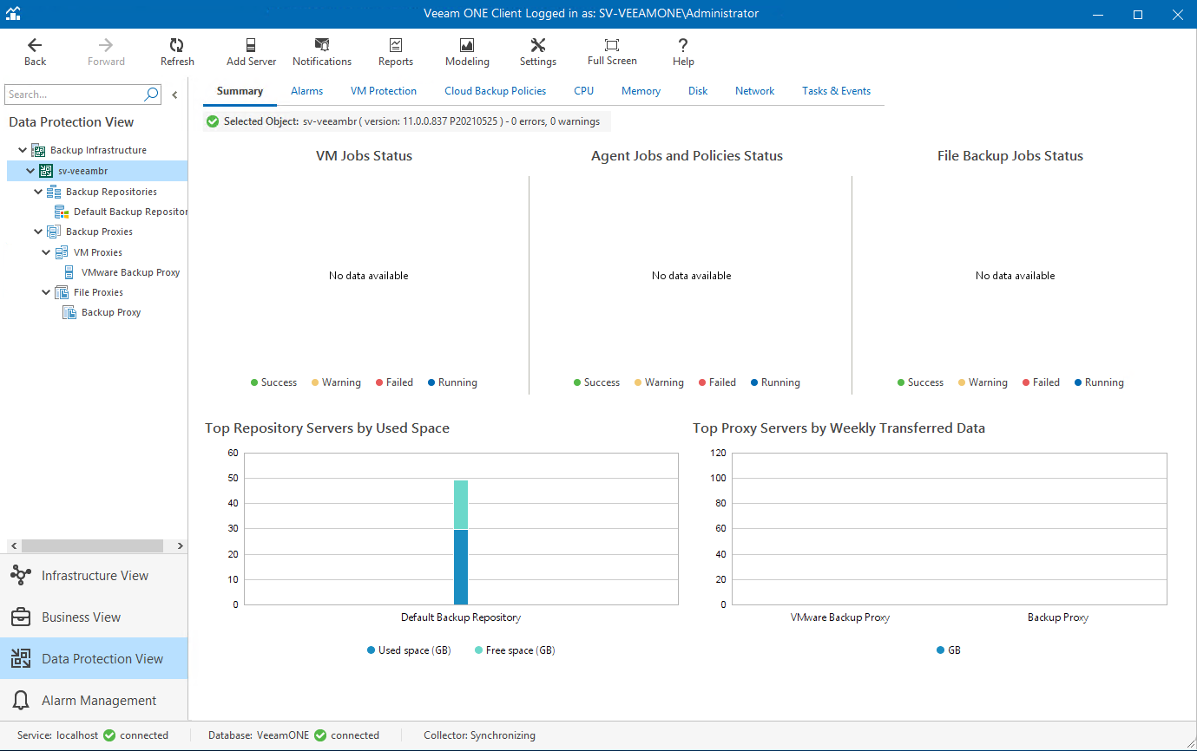Click GB legend swatch in proxy chart
Viewport: 1197px width, 751px height.
point(941,650)
